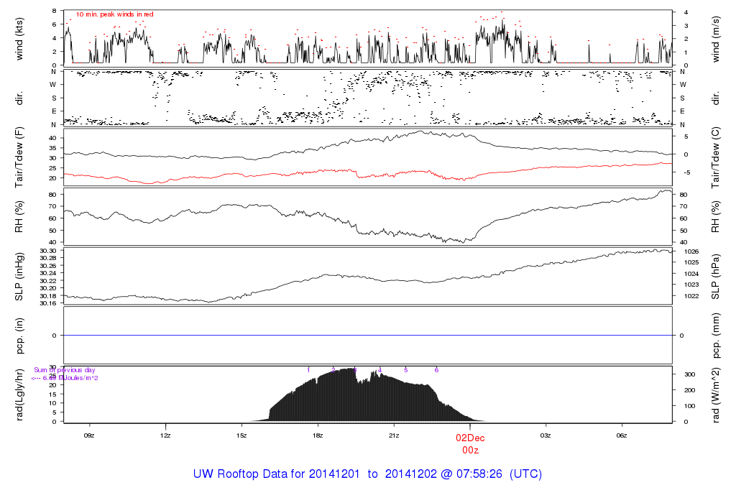Click the 'Tair/Tdew (F)' axis label
This screenshot has width=736, height=503.
point(19,157)
